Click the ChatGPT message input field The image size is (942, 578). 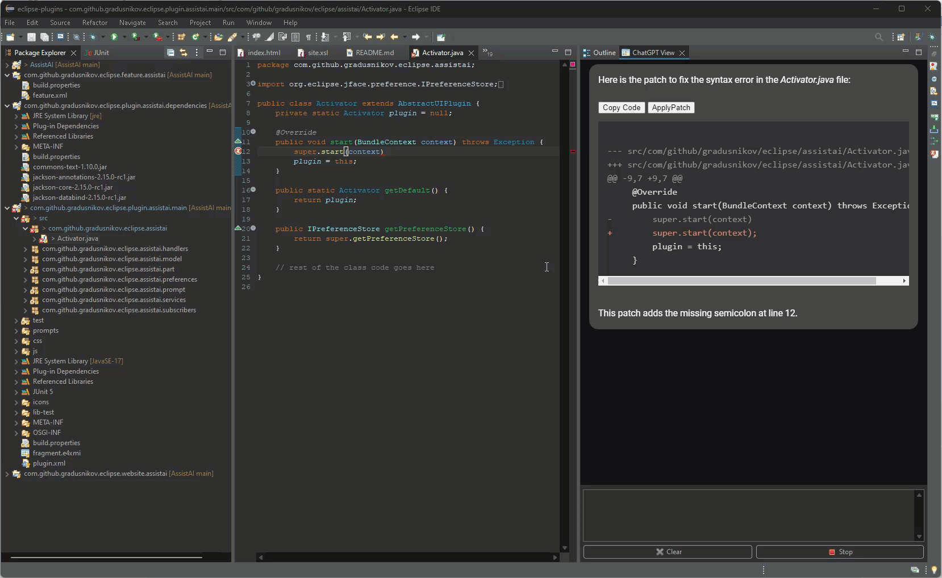point(748,515)
